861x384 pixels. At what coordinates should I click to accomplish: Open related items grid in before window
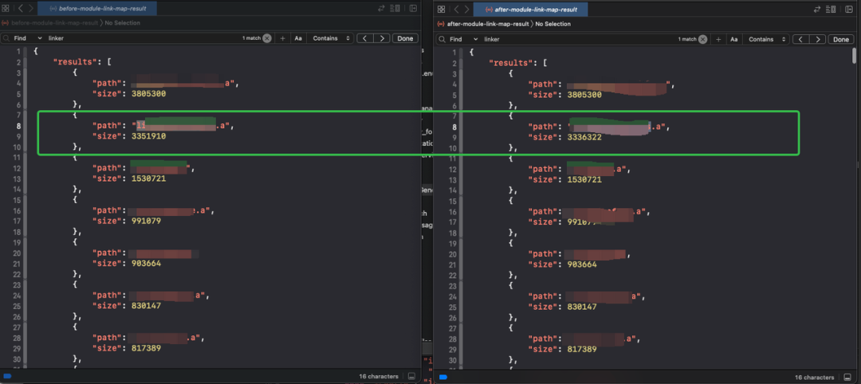[x=6, y=9]
